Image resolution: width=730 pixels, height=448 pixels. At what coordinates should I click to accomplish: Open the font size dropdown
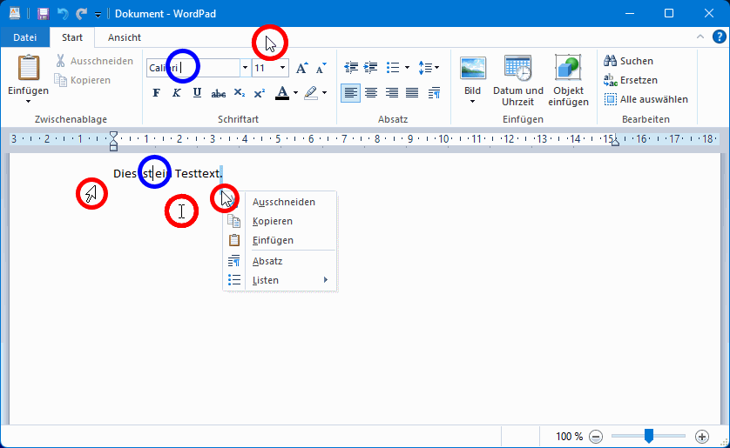click(x=283, y=68)
